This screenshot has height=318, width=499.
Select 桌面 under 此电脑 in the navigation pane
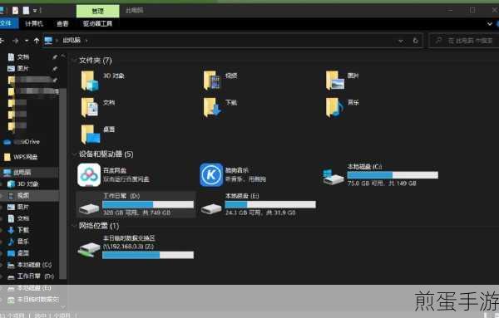pyautogui.click(x=19, y=253)
